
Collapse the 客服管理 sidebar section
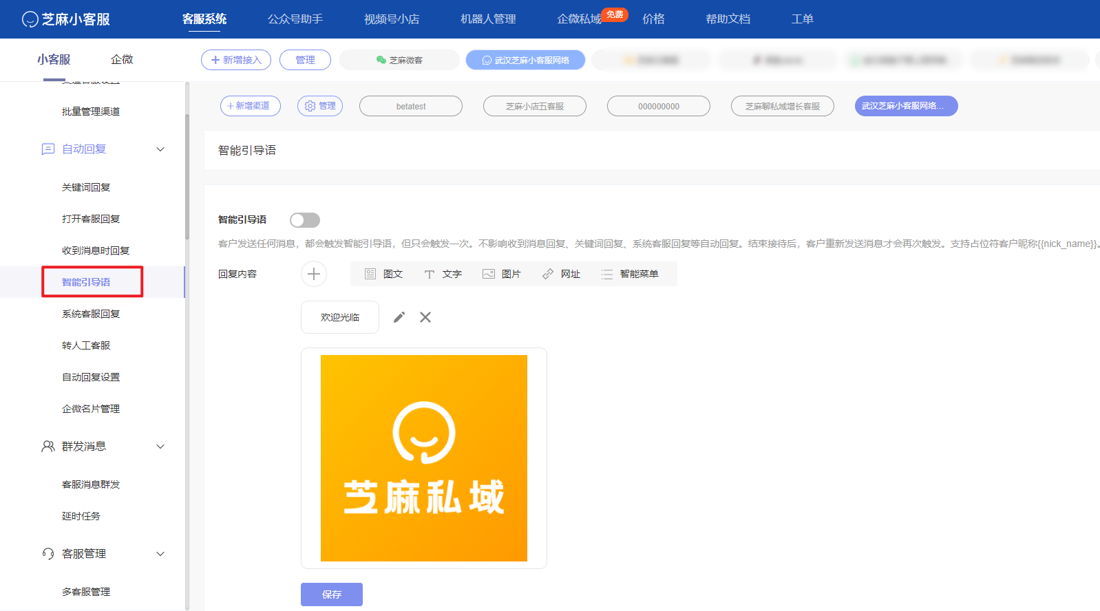pos(160,554)
